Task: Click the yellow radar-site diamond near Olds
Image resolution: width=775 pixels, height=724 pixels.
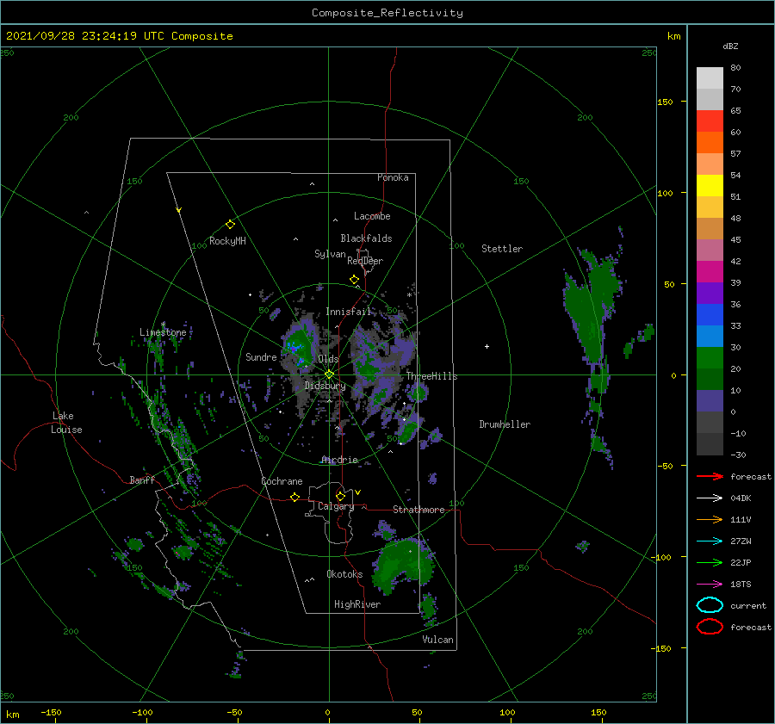Action: 329,374
